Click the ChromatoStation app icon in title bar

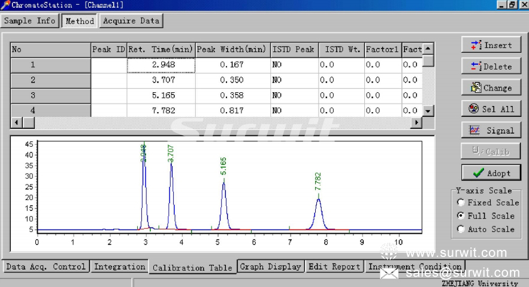5,5
